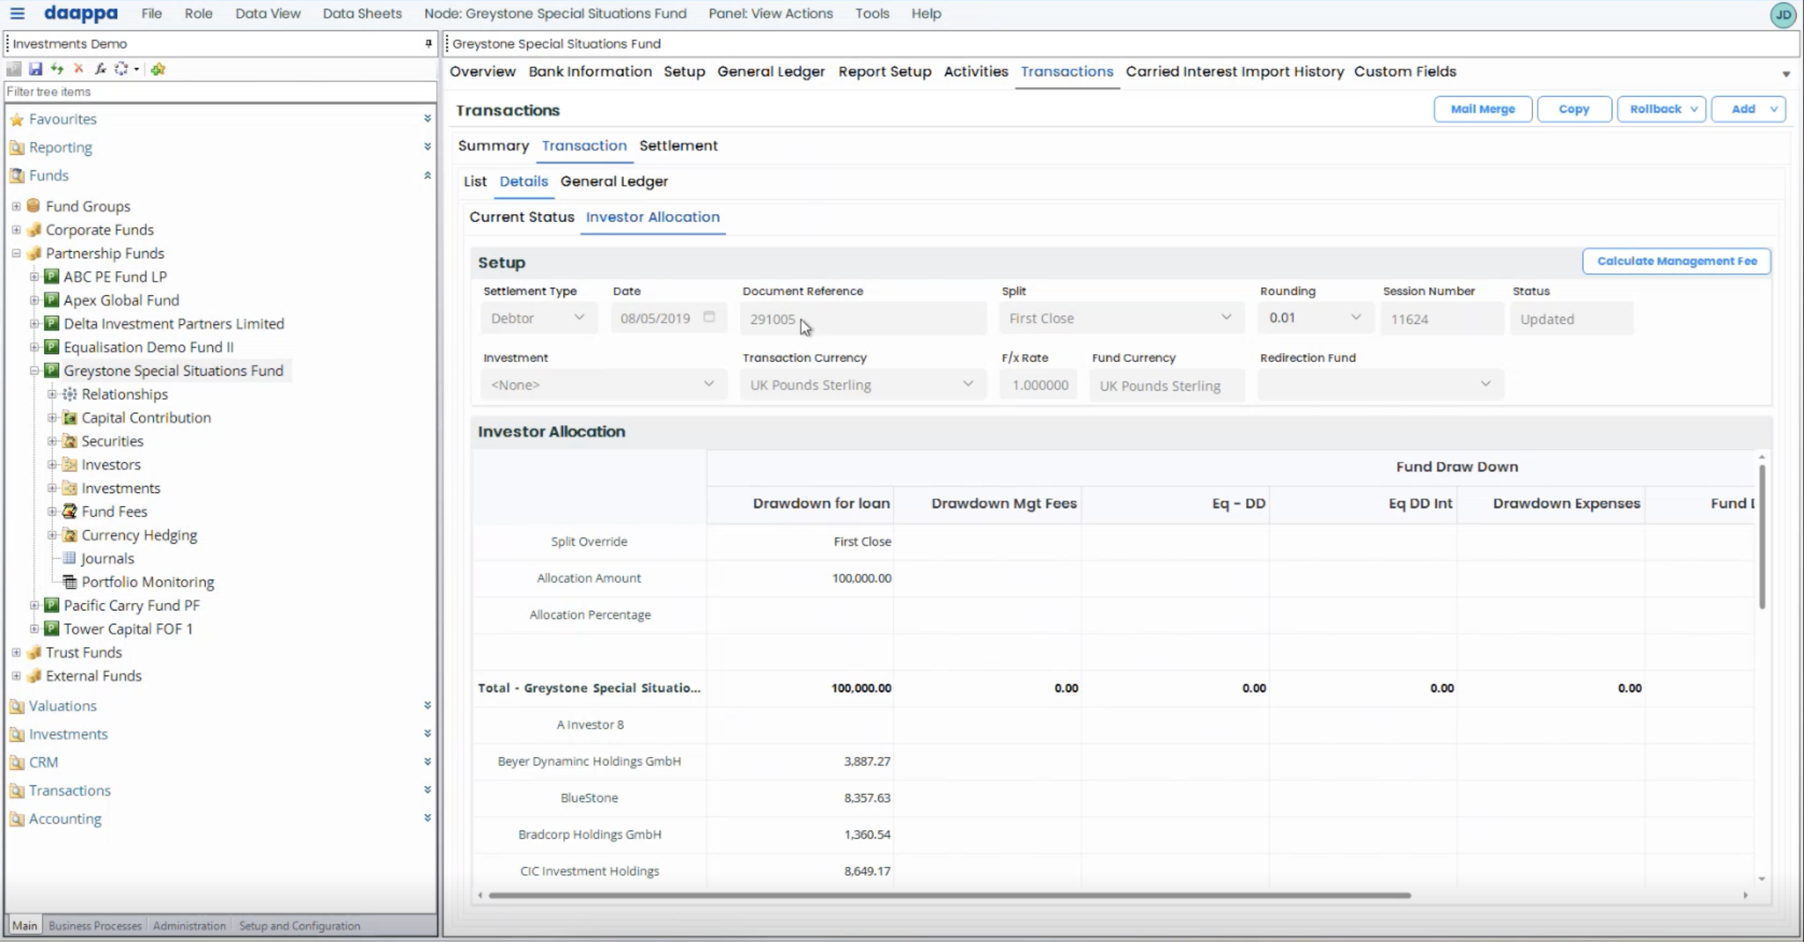Viewport: 1804px width, 942px height.
Task: Switch to the Current Status tab
Action: tap(521, 217)
